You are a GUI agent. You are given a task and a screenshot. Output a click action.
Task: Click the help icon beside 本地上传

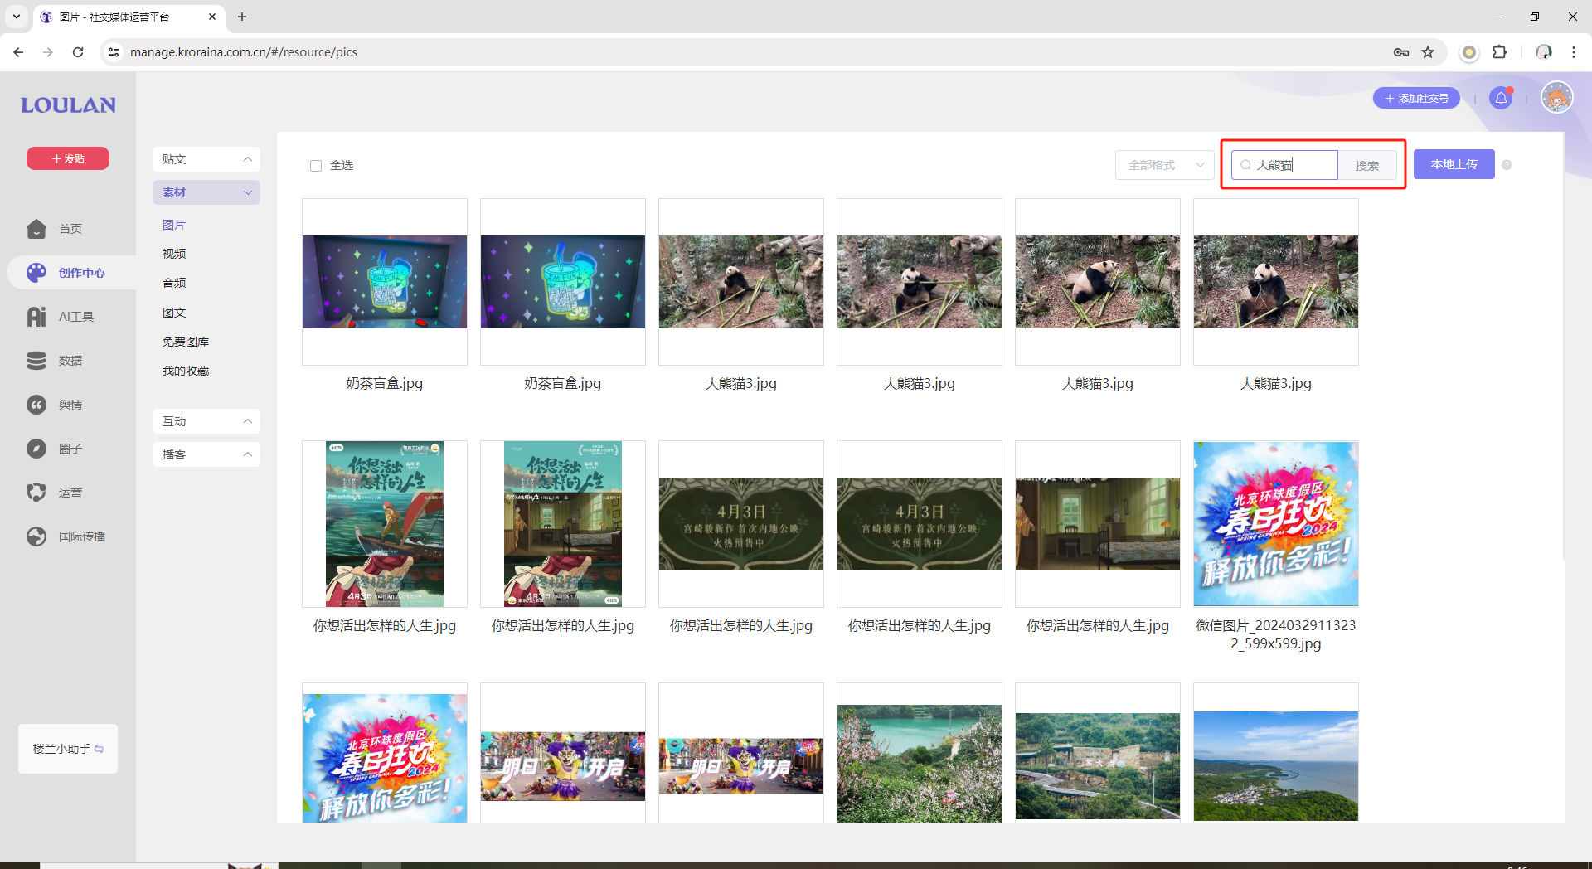click(1507, 165)
